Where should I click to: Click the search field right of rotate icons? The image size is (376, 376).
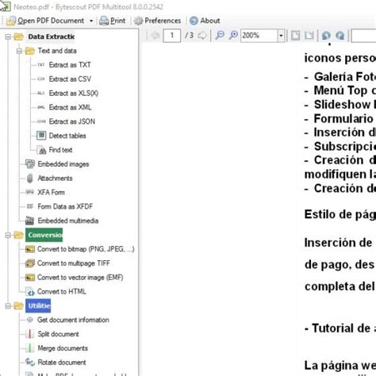click(363, 36)
